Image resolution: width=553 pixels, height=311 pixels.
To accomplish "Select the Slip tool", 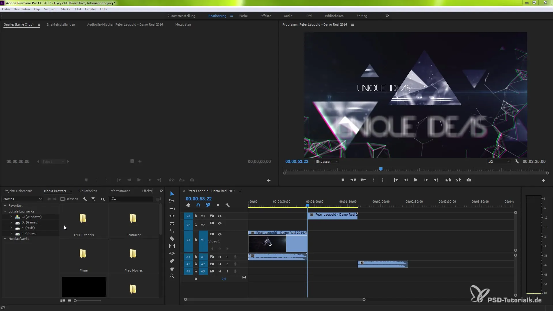I will coord(172,246).
